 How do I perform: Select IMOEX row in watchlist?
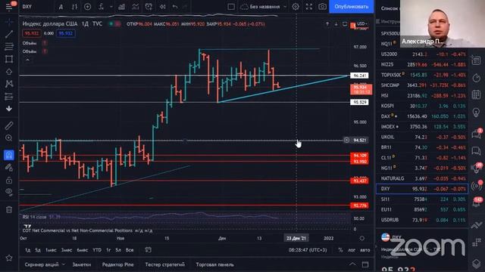422,126
